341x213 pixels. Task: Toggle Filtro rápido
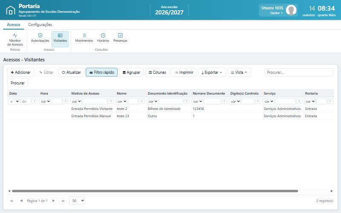coord(101,72)
